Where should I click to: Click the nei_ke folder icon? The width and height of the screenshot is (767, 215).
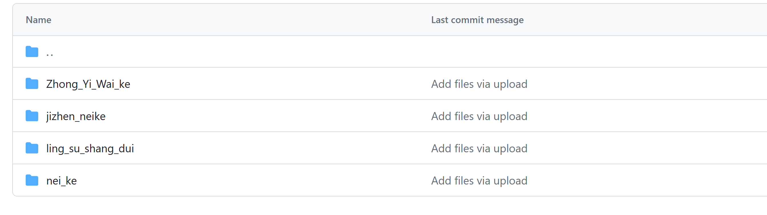(x=32, y=180)
